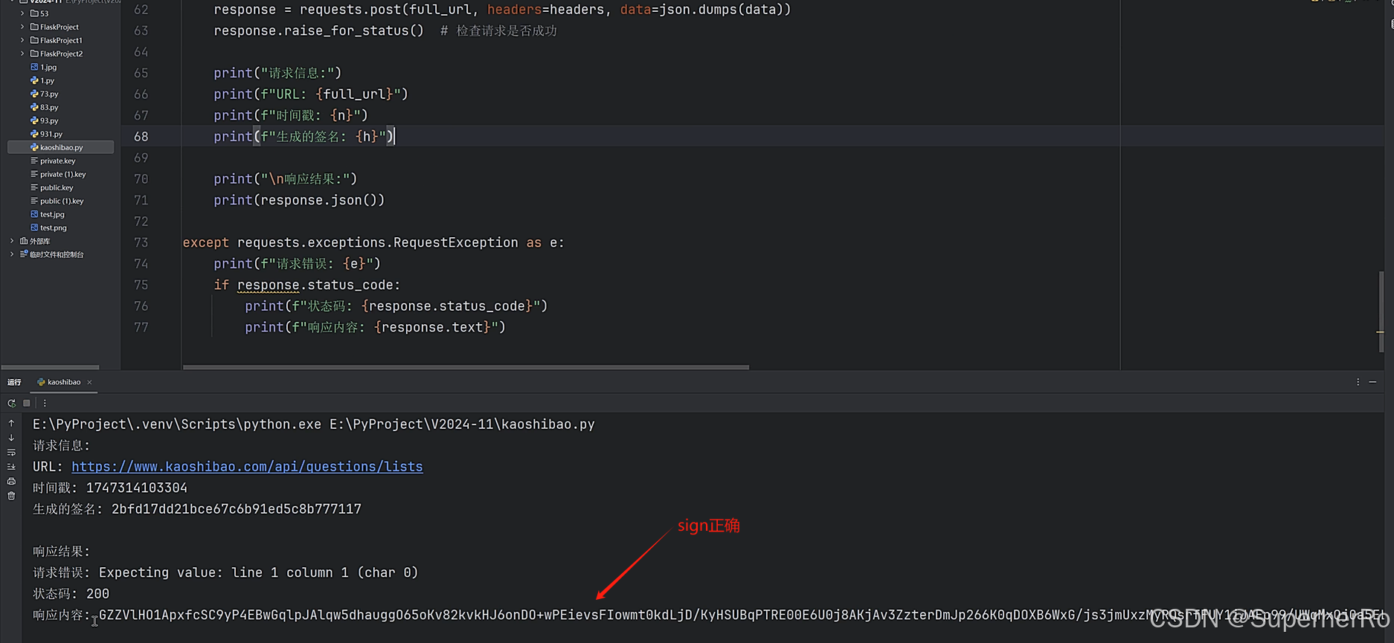Expand the FlaskProject folder
The height and width of the screenshot is (643, 1394).
click(x=22, y=27)
